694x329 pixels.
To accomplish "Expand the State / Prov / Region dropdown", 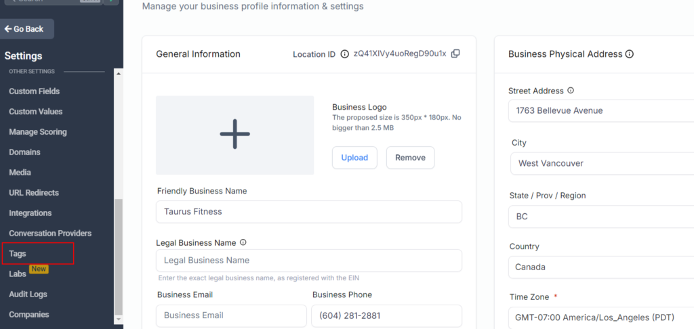I will pyautogui.click(x=600, y=217).
